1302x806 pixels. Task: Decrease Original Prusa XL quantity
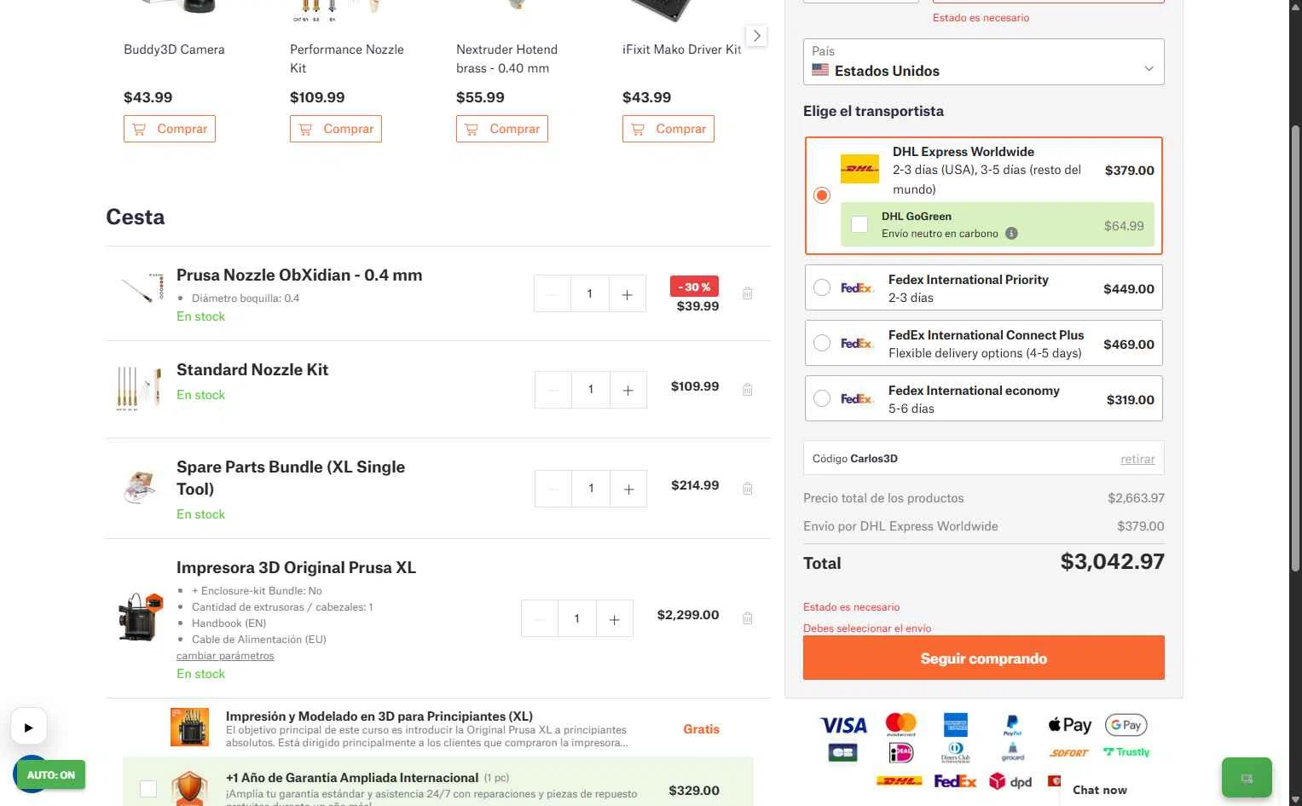540,618
